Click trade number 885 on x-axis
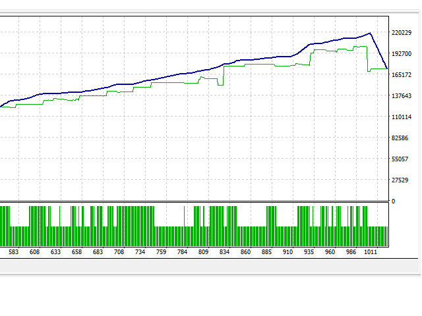Screen dimensions: 422x316 click(266, 252)
